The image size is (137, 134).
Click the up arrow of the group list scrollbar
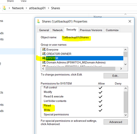coord(125,50)
